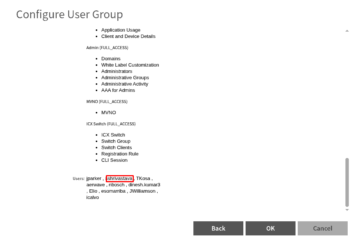
Task: Click the scroll down arrow
Action: click(x=347, y=210)
